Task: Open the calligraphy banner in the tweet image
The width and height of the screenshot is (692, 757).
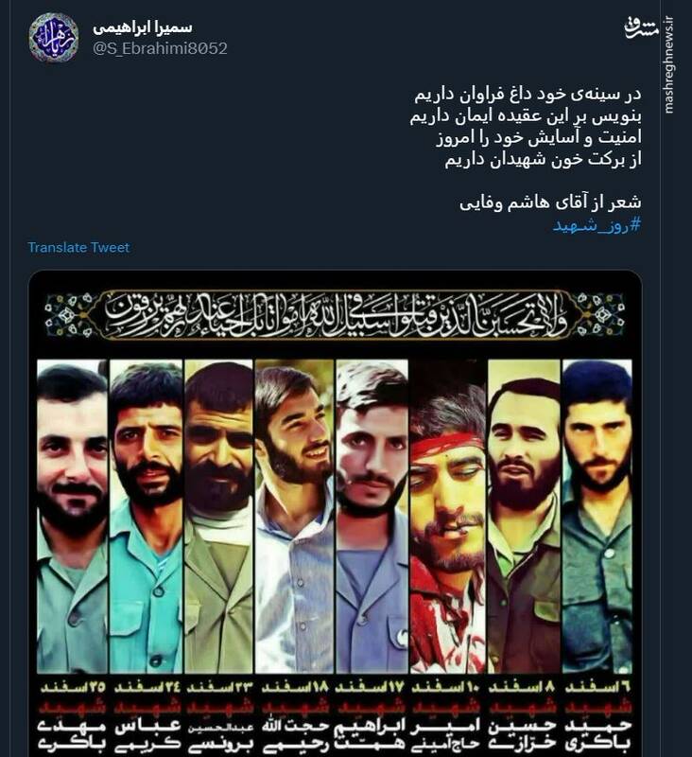Action: 337,315
